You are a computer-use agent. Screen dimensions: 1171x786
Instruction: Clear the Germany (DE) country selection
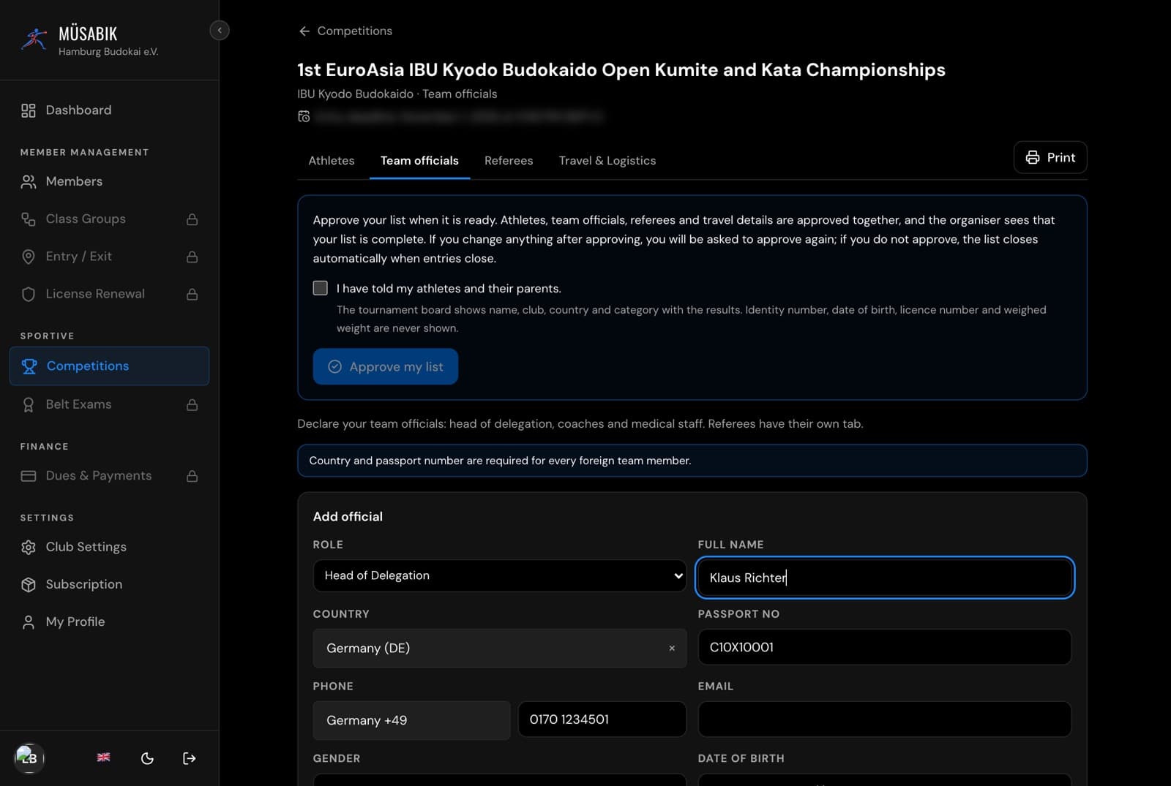pyautogui.click(x=672, y=649)
